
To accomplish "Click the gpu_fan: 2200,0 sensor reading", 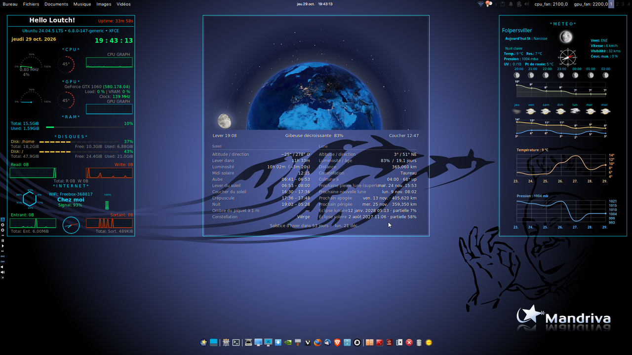I will point(591,4).
